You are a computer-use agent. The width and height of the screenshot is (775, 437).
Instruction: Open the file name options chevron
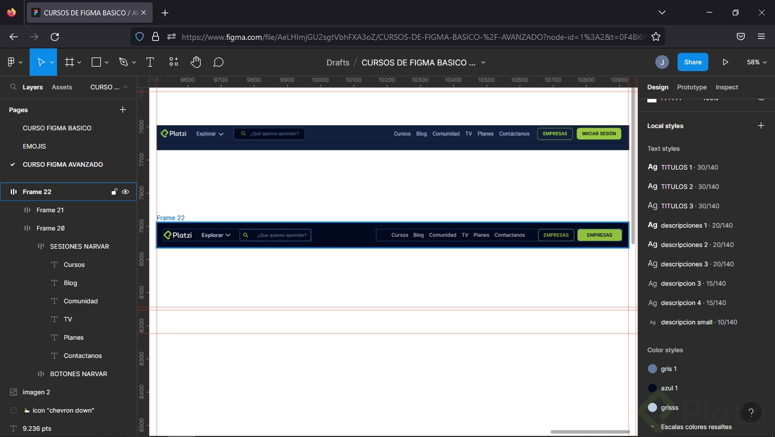click(x=483, y=63)
